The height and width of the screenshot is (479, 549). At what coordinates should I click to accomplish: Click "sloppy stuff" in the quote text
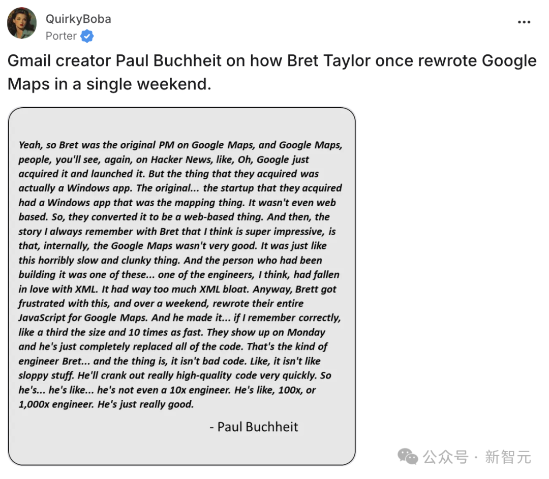point(46,376)
